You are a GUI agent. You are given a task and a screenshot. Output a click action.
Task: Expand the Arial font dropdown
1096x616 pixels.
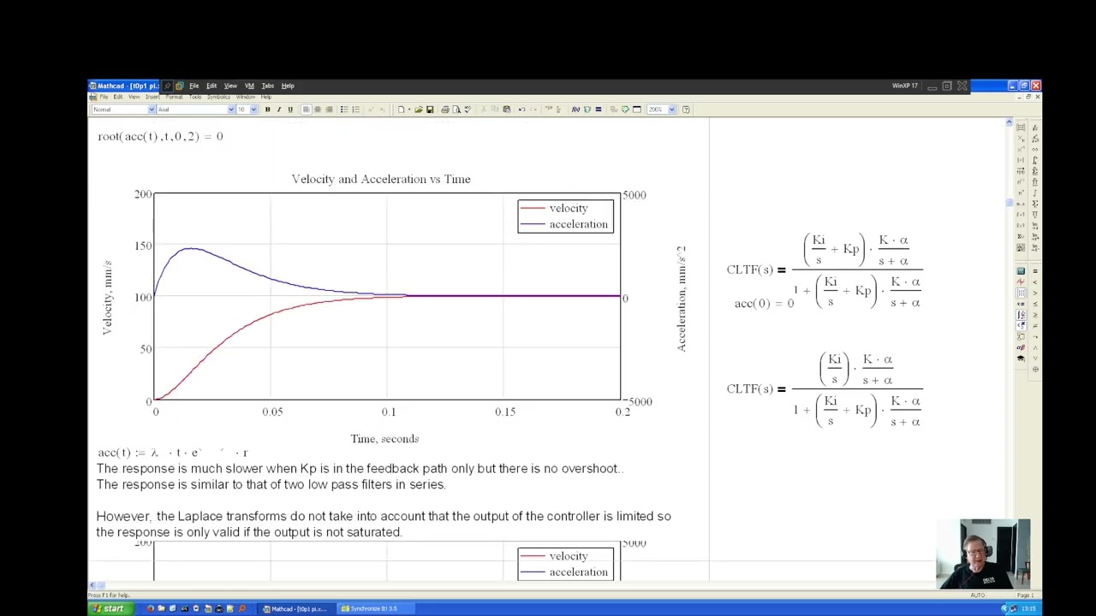click(231, 109)
